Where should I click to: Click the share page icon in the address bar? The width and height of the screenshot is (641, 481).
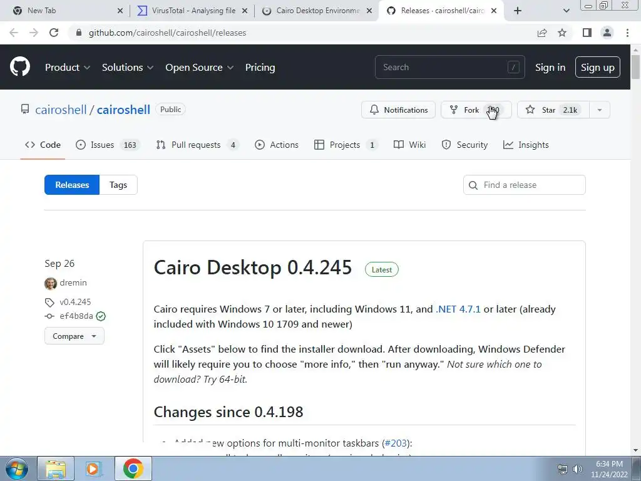tap(542, 33)
